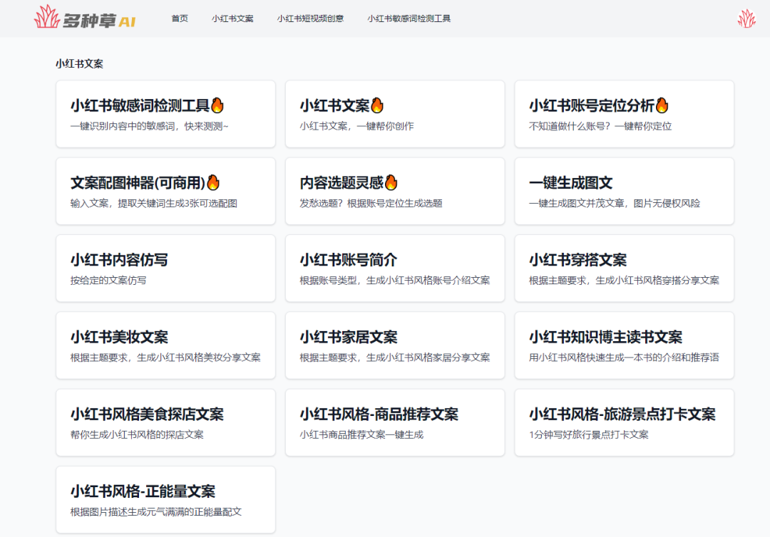Viewport: 770px width, 537px height.
Task: Open the red grass avatar icon at the top right
Action: point(746,19)
